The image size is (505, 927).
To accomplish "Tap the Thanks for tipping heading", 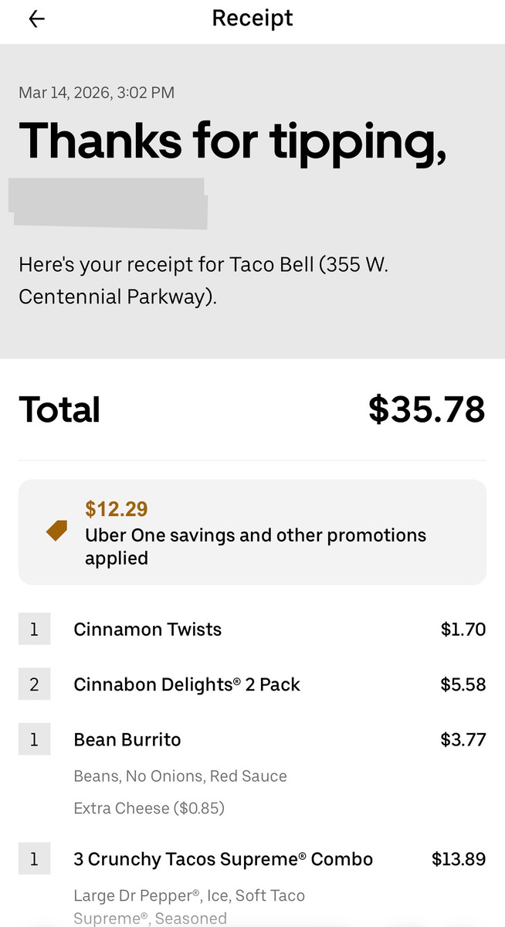I will click(x=232, y=141).
